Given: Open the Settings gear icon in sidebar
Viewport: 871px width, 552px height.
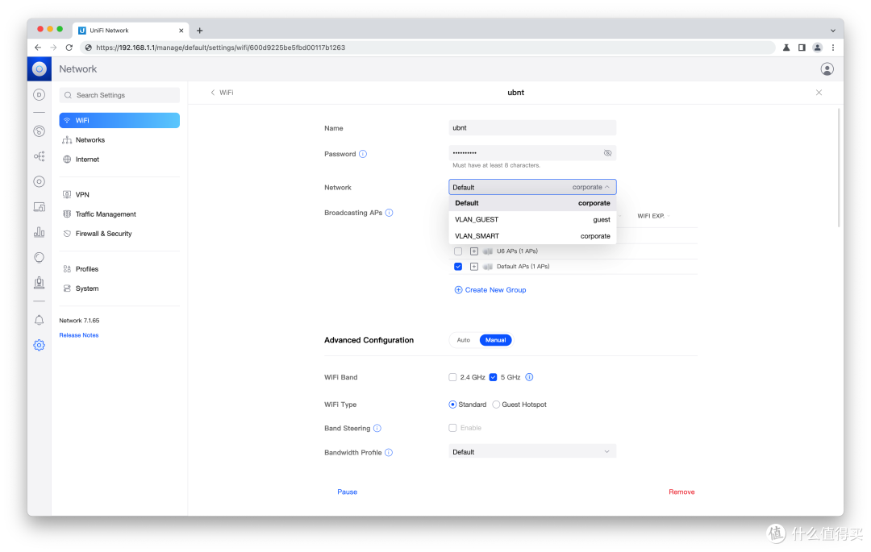Looking at the screenshot, I should (x=39, y=345).
